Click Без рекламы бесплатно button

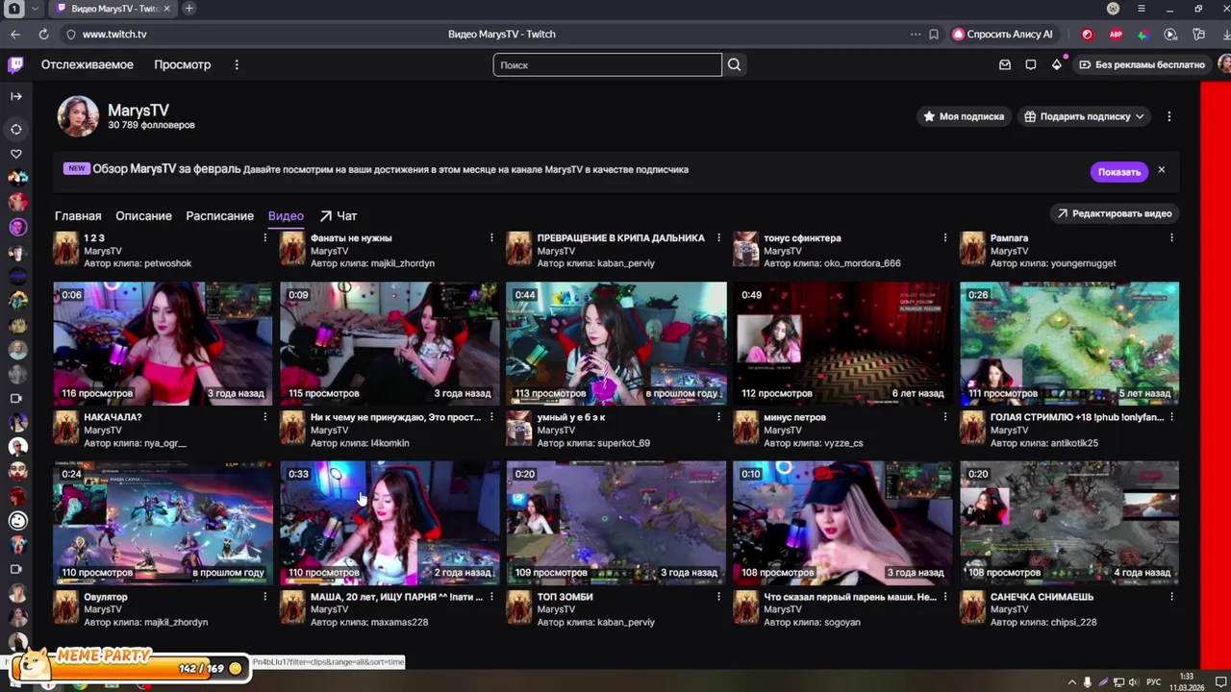[1142, 64]
